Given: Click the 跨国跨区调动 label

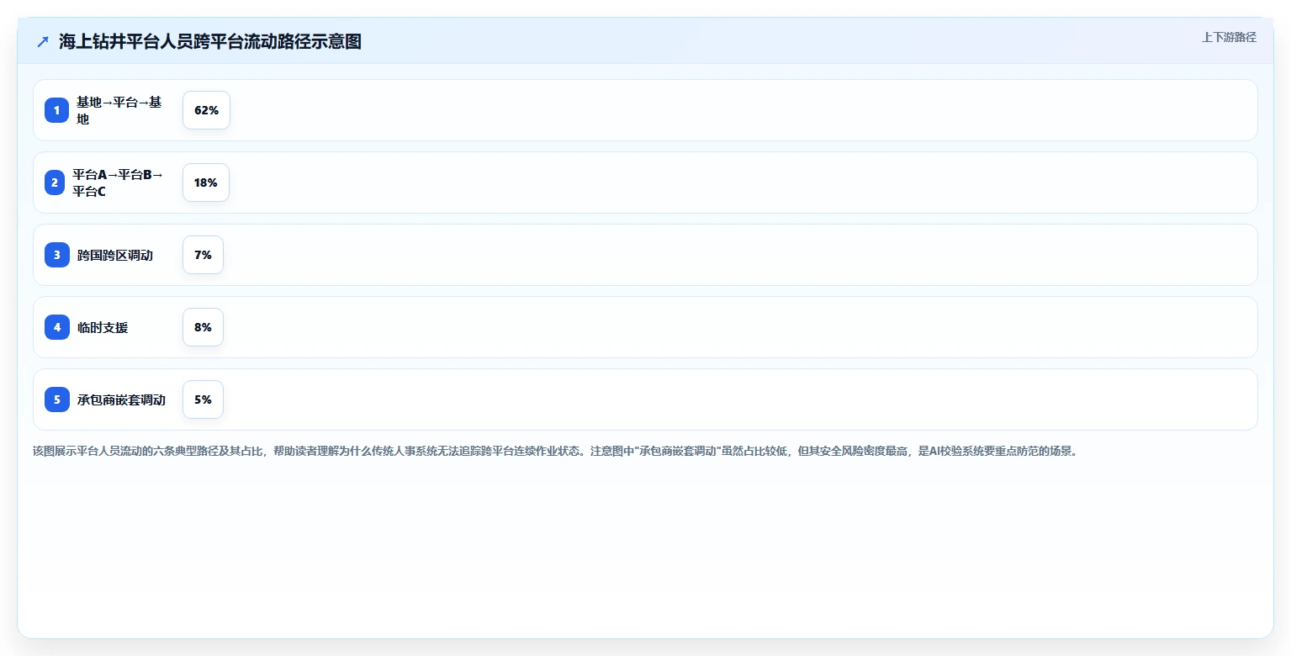Looking at the screenshot, I should pos(115,255).
